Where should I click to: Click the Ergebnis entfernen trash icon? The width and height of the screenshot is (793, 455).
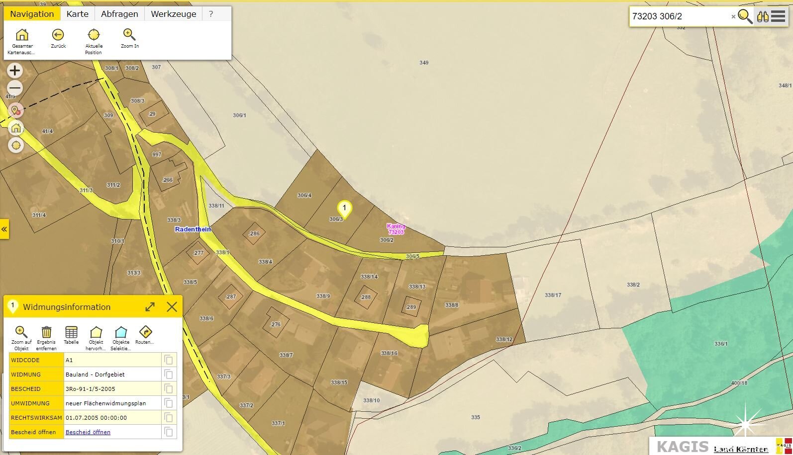(x=46, y=332)
